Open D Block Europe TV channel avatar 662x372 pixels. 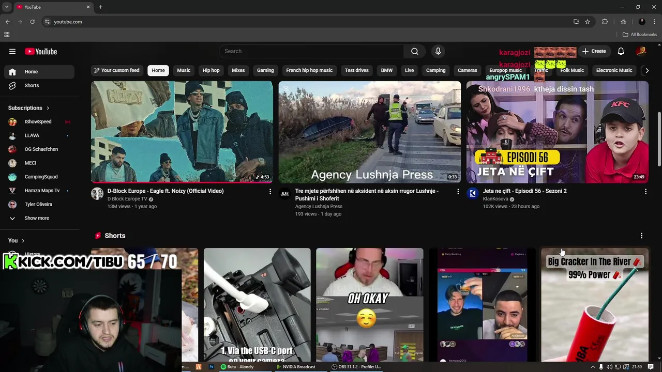pyautogui.click(x=97, y=194)
